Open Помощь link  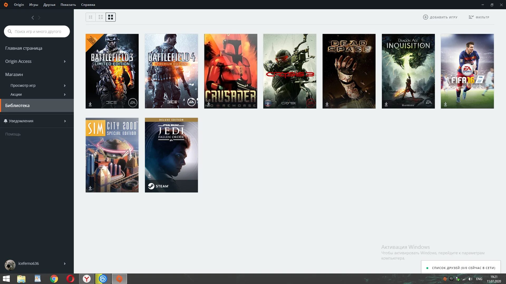click(13, 134)
